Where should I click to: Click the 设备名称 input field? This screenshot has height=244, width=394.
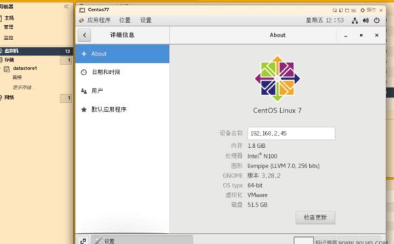pos(291,134)
